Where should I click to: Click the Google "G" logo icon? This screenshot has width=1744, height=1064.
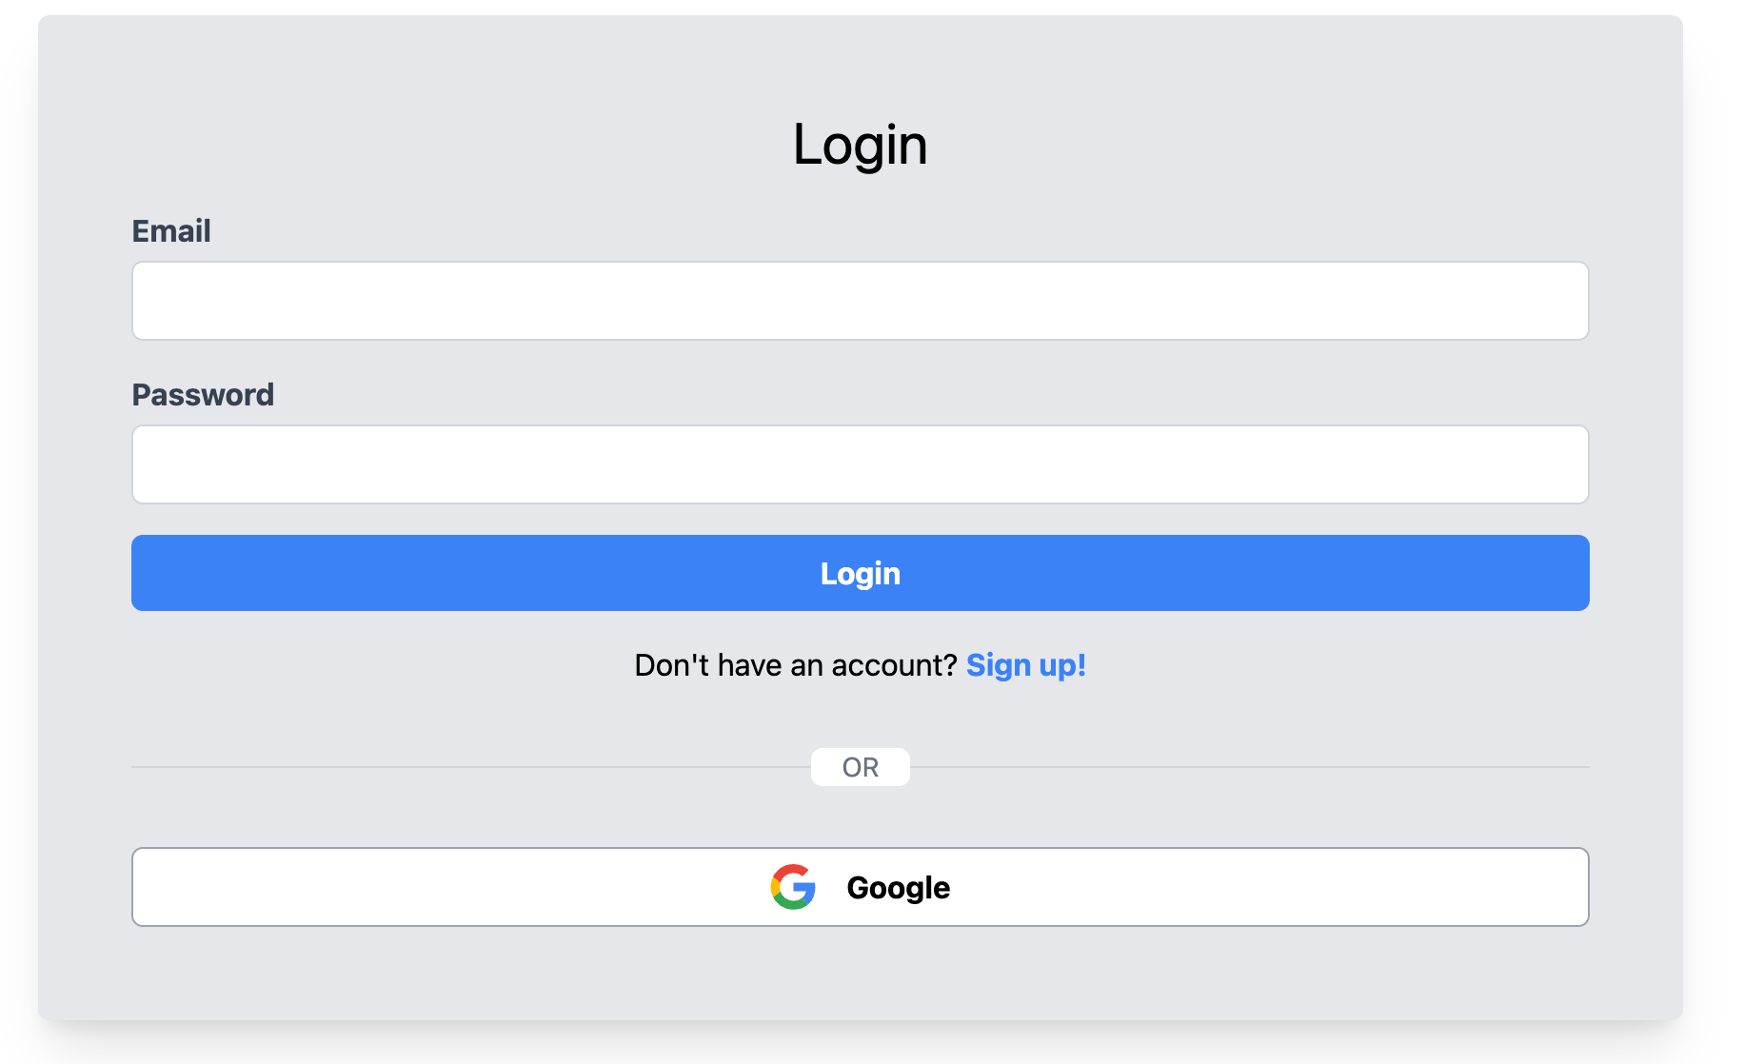(x=793, y=887)
